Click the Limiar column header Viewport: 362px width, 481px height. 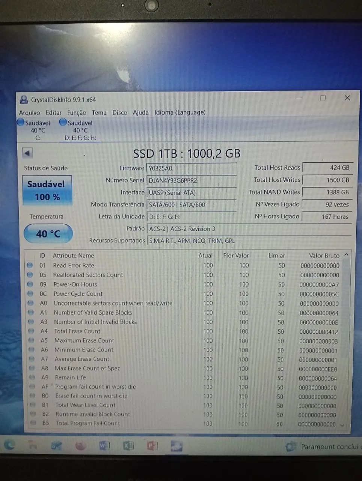(x=276, y=256)
